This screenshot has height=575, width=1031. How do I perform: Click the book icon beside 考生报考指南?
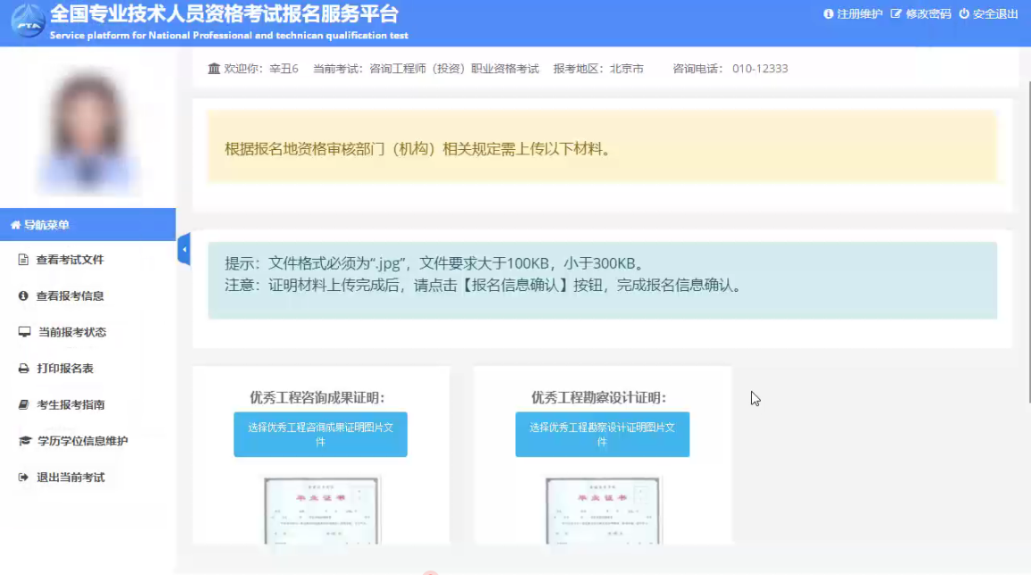pyautogui.click(x=24, y=404)
